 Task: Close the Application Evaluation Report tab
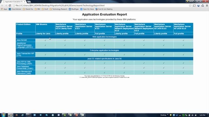[x=25, y=2]
